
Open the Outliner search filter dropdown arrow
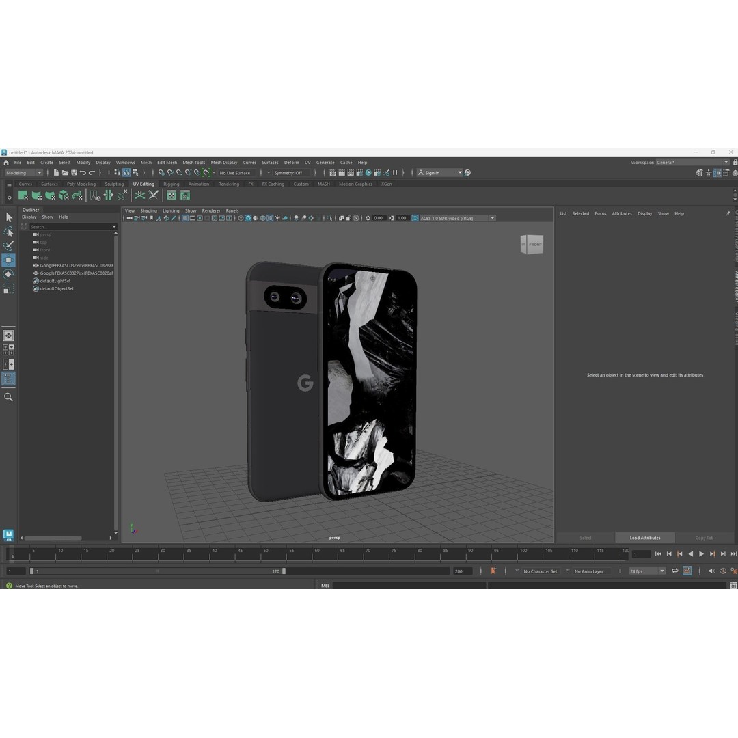(x=114, y=227)
